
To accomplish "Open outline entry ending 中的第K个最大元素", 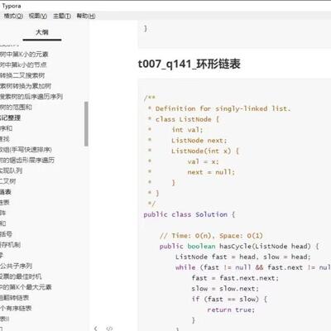I will [x=26, y=287].
